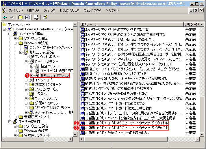
Task: Select 対話型ログオン: ログオン時のユーザーへのメッセージのタイトル
Action: pyautogui.click(x=126, y=123)
